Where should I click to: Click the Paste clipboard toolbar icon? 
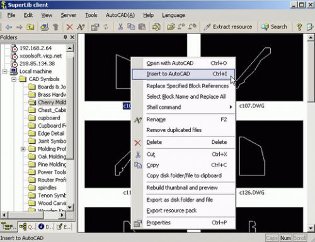point(142,27)
